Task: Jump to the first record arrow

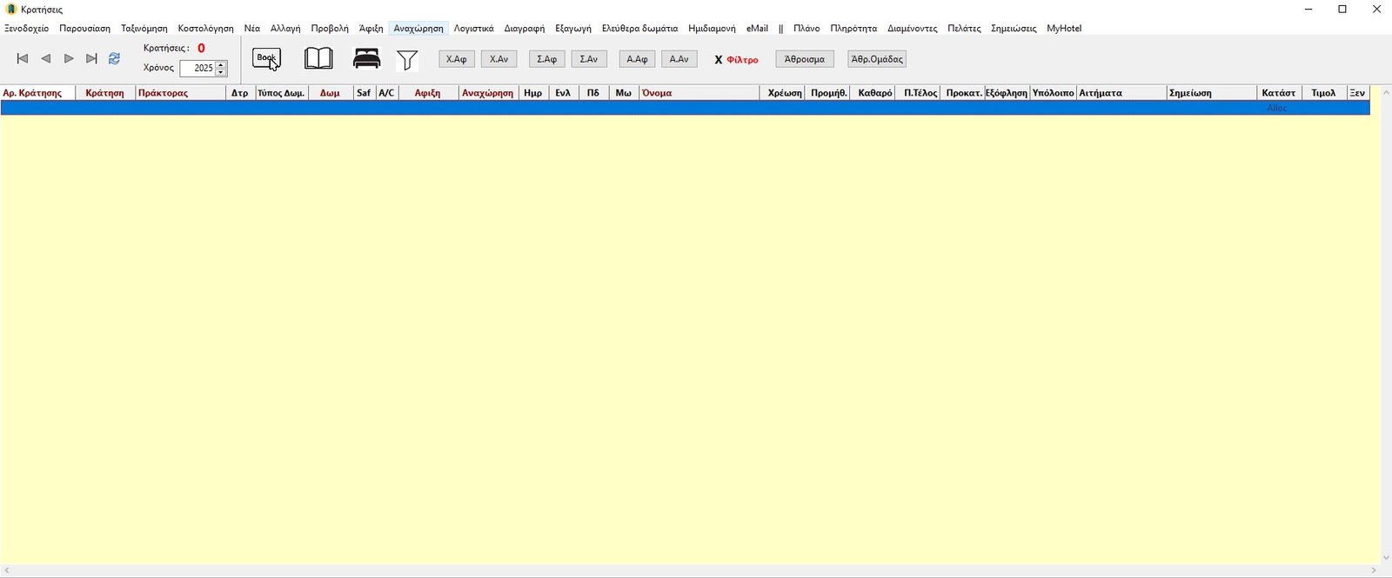Action: 23,59
